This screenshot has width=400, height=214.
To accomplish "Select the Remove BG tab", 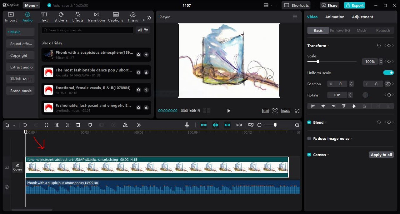I will (x=340, y=30).
